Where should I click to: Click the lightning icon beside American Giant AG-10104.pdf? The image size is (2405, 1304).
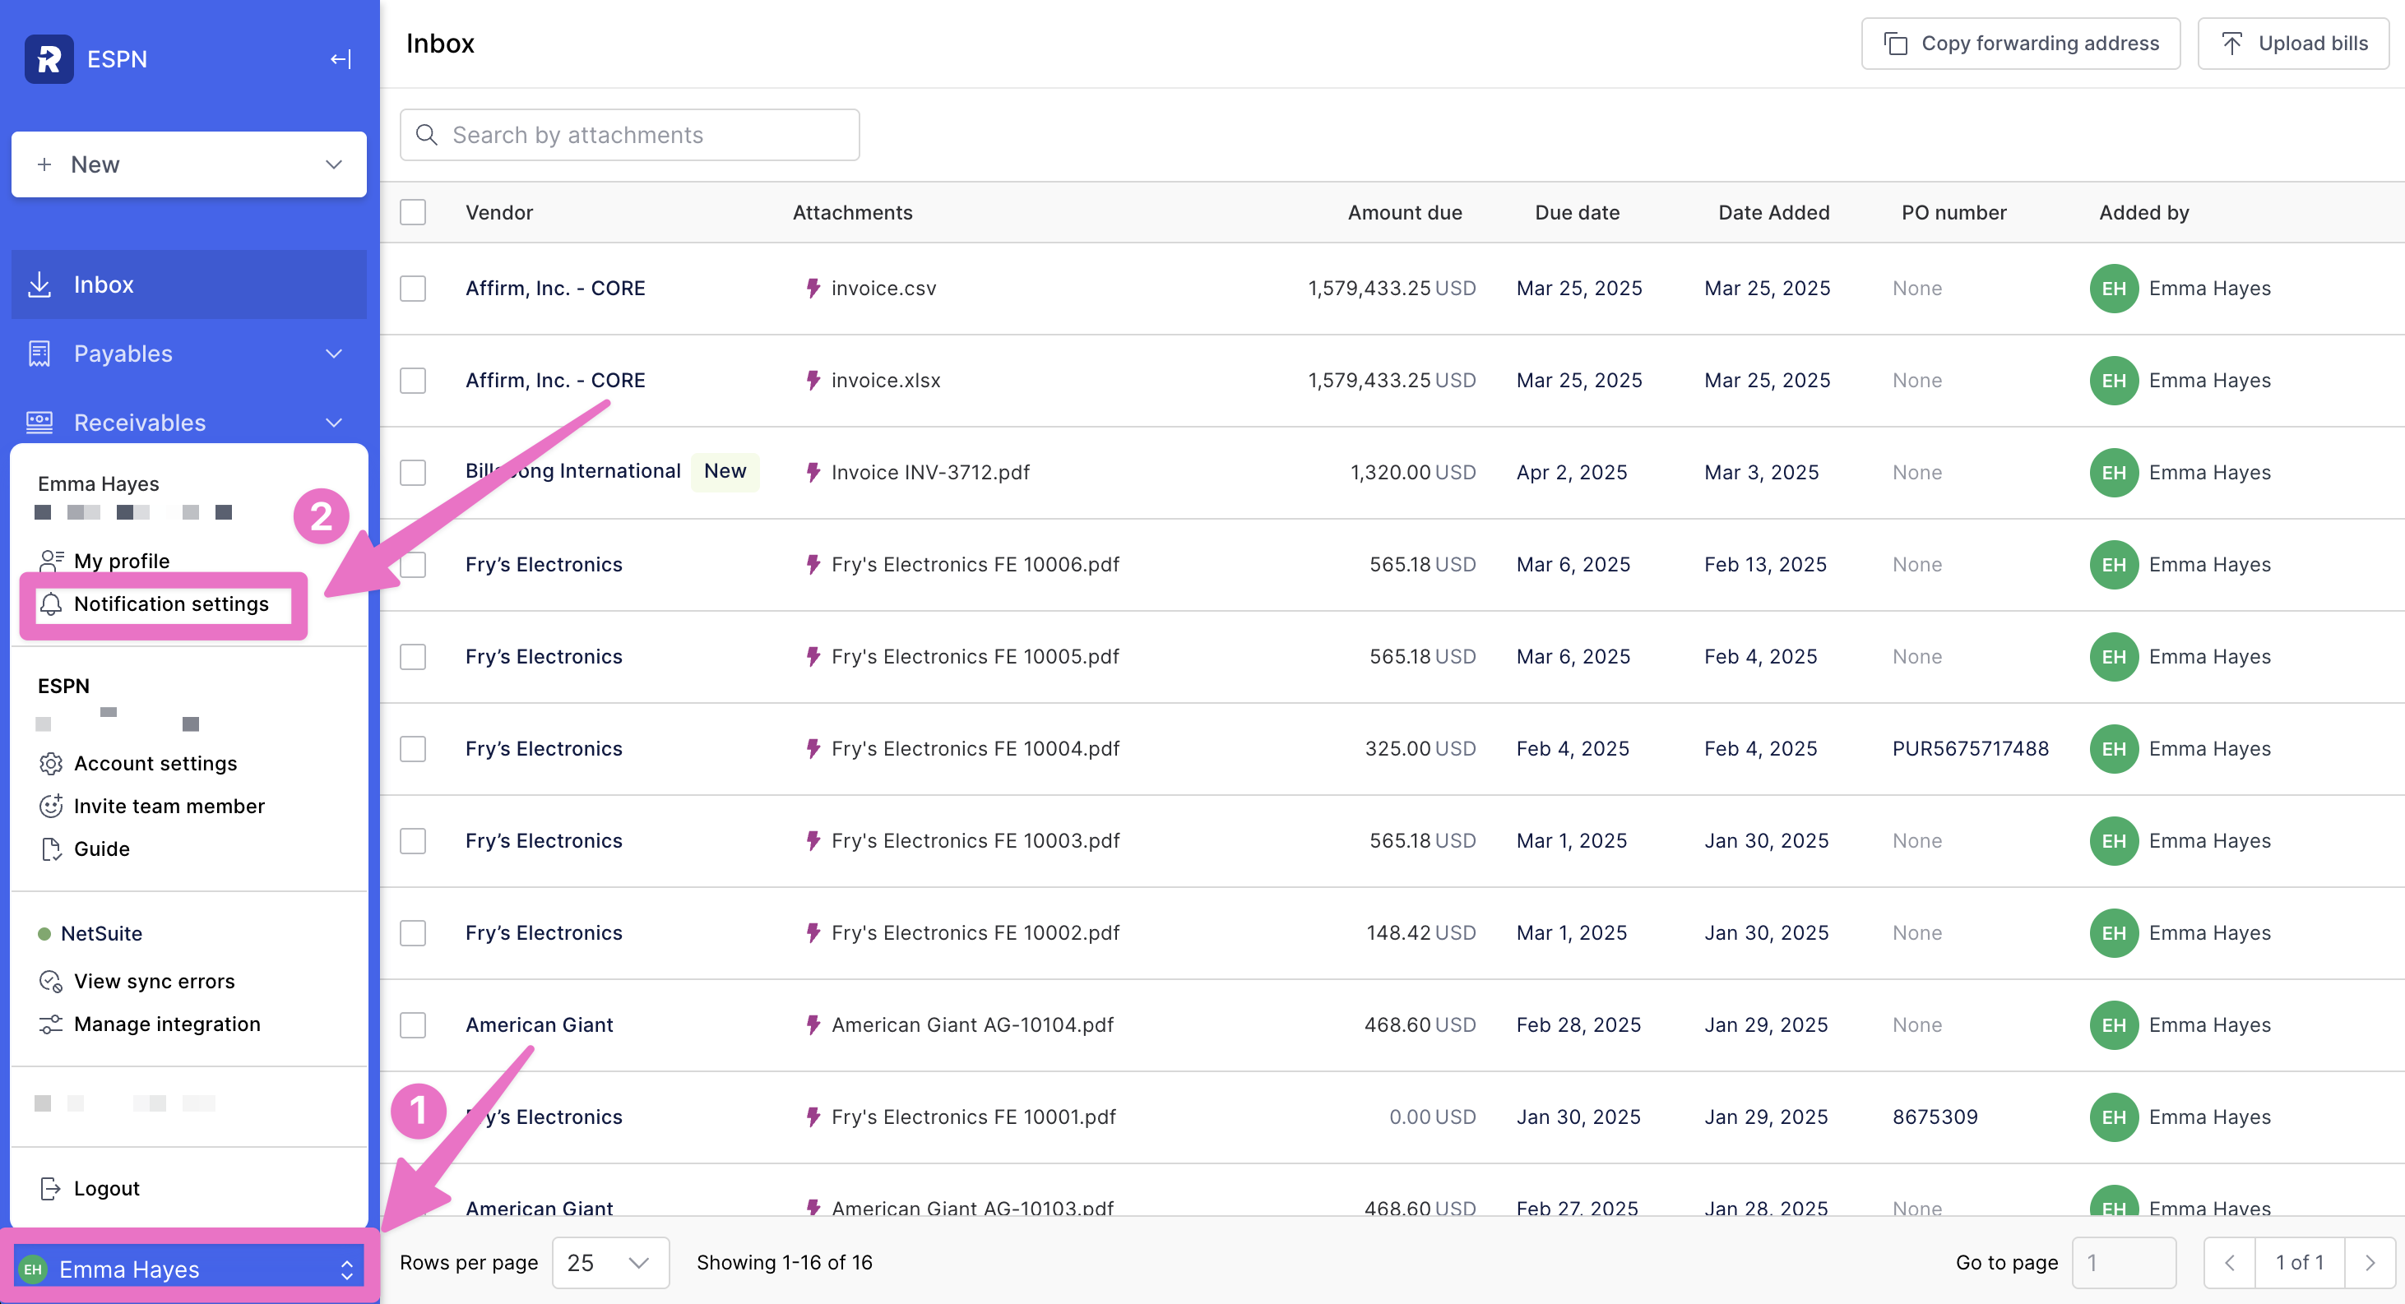(x=813, y=1025)
